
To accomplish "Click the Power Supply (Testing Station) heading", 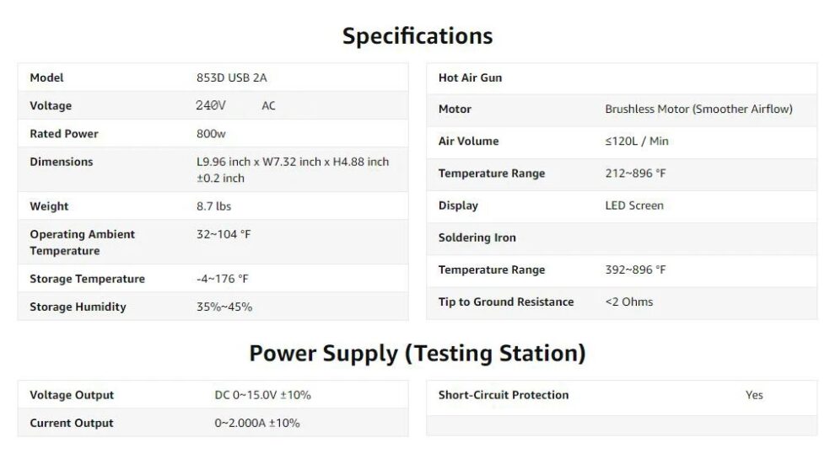I will (417, 353).
